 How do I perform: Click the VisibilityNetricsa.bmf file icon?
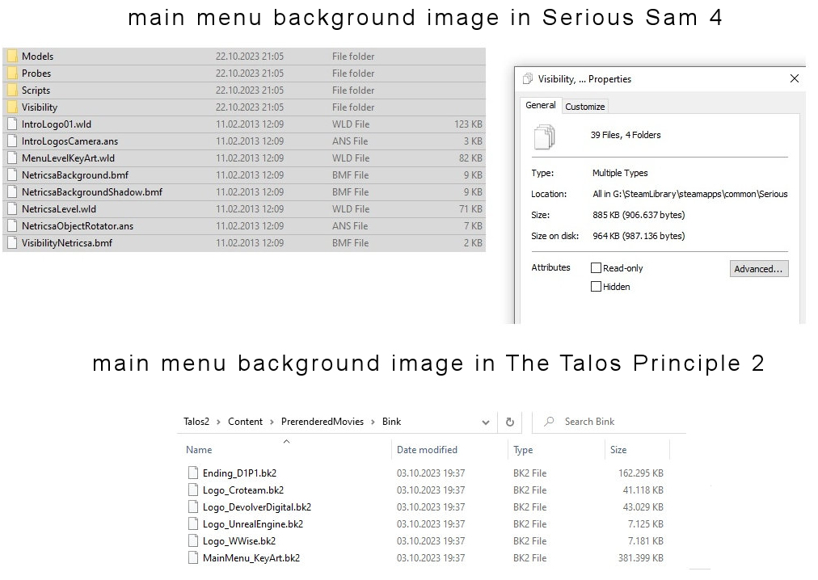click(x=12, y=242)
